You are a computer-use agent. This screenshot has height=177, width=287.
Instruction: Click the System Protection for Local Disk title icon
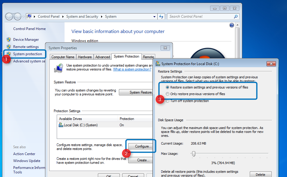[x=158, y=64]
